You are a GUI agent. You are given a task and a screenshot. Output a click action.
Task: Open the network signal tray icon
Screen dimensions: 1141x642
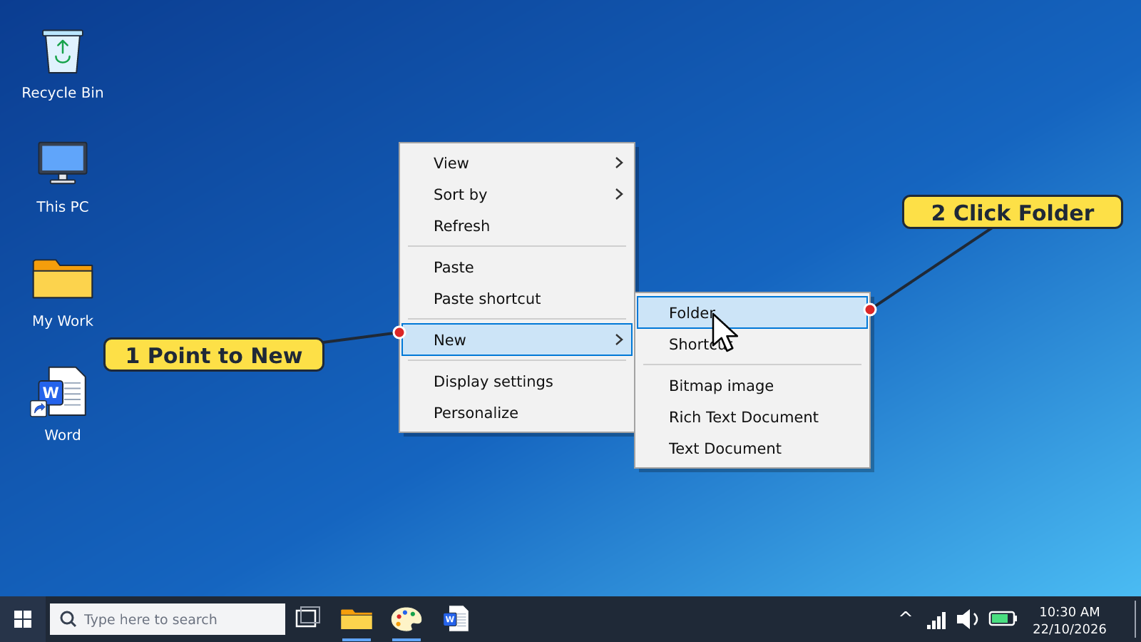936,620
